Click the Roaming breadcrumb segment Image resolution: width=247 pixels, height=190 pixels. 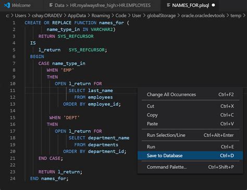pos(101,16)
